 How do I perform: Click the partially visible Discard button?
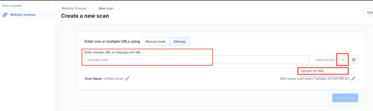[369, 12]
